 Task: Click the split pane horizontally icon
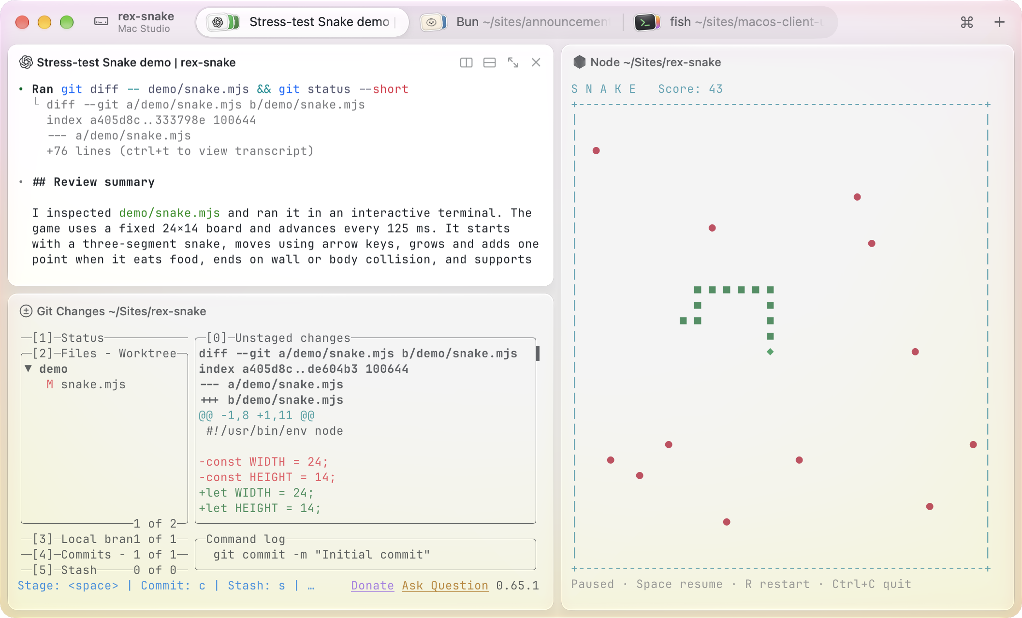pos(489,62)
